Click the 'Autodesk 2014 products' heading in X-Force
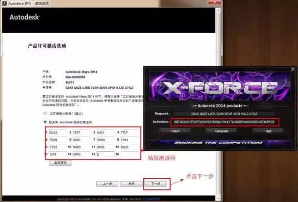Viewport: 298px width, 202px height. coord(220,106)
